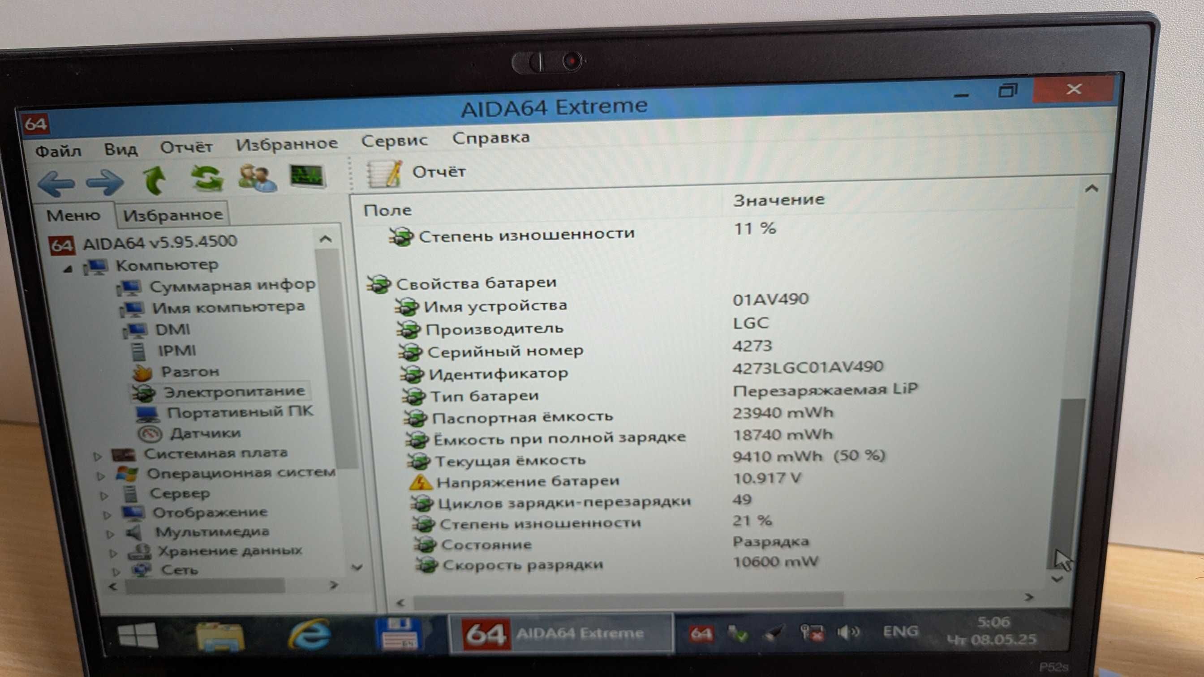The image size is (1204, 677).
Task: Click AIDA64 Extreme taskbar button
Action: pyautogui.click(x=561, y=633)
